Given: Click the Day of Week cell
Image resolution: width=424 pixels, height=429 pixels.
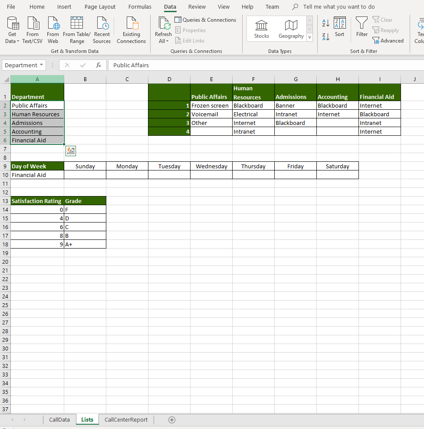Looking at the screenshot, I should pyautogui.click(x=37, y=166).
